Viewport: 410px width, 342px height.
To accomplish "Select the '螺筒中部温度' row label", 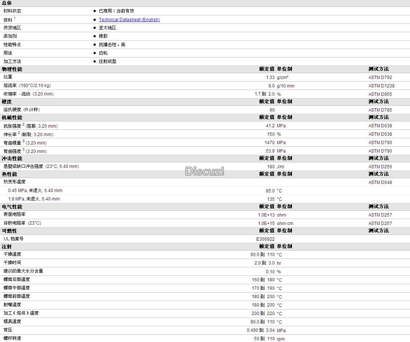I will 17,288.
